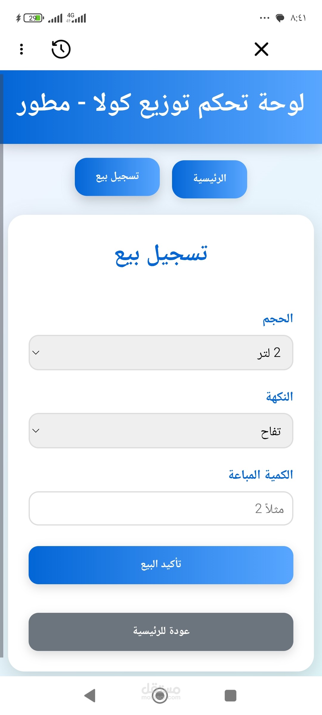
Task: Switch to the تسجيل بيع tab
Action: pos(117,177)
